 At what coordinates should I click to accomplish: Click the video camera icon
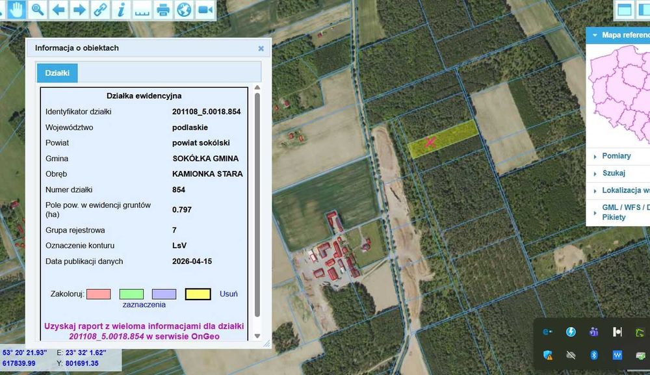pyautogui.click(x=205, y=9)
